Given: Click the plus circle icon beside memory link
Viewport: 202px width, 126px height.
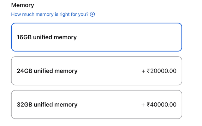Looking at the screenshot, I should [x=92, y=14].
